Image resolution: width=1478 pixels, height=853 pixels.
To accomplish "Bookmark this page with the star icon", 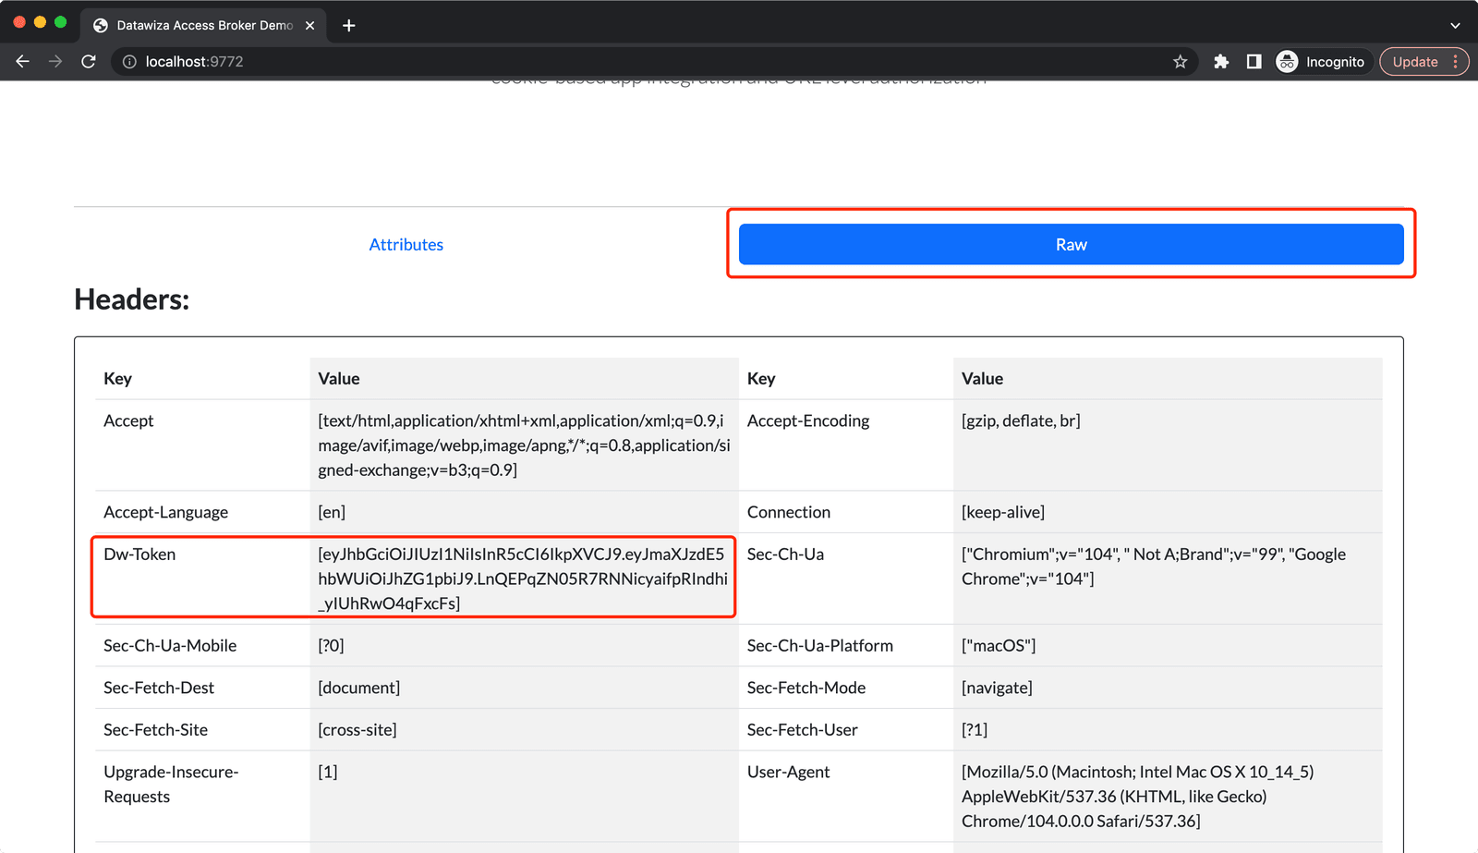I will (1180, 62).
